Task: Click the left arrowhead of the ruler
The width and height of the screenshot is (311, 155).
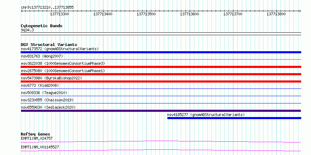Action: pos(22,11)
